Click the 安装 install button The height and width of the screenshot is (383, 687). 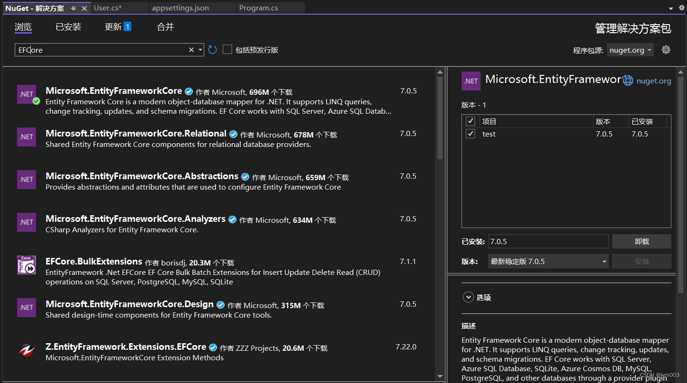tap(642, 261)
